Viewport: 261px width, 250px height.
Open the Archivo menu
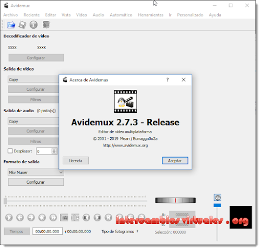tap(10, 15)
